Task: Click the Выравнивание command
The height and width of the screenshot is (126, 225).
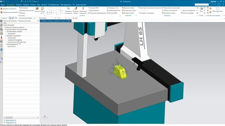Action: (93, 10)
